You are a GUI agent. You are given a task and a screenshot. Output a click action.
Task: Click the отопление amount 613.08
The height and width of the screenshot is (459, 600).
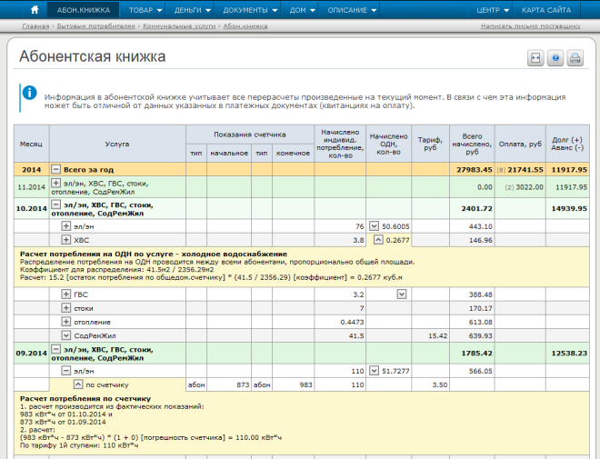[x=481, y=322]
